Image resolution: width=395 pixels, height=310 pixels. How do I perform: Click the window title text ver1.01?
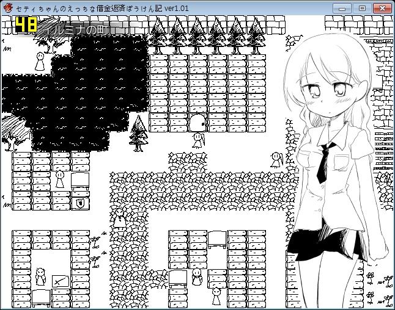[177, 9]
